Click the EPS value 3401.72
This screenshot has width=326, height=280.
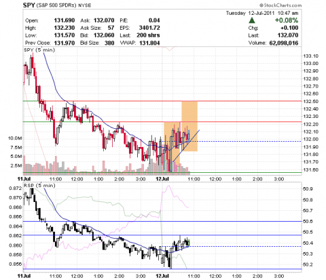point(149,28)
